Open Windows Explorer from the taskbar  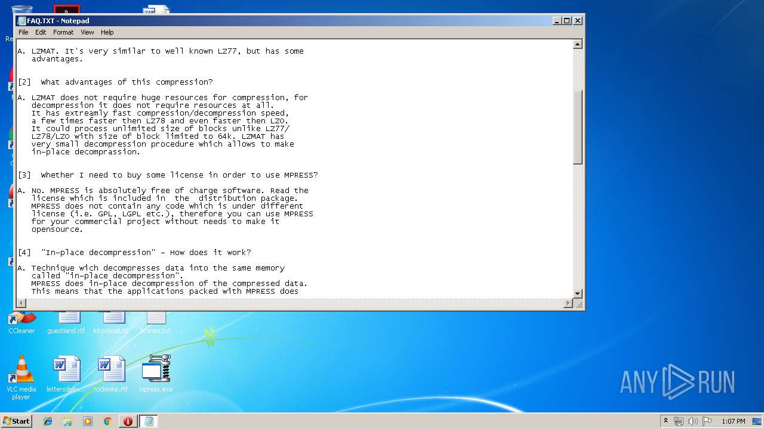click(67, 421)
